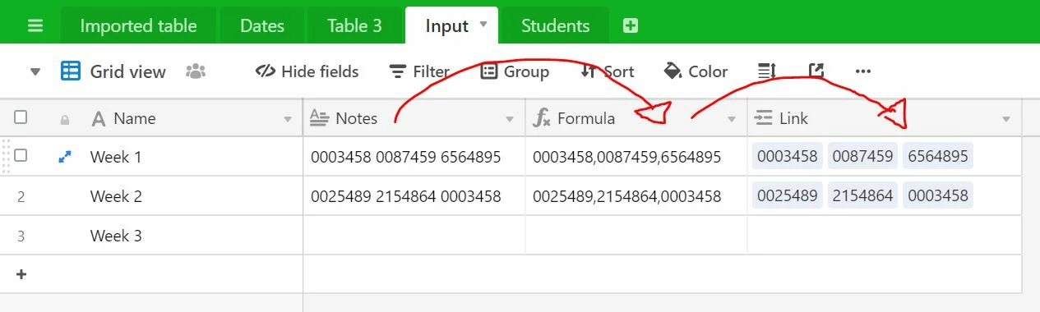Switch to the Table 3 tab
Image resolution: width=1040 pixels, height=312 pixels.
tap(354, 25)
